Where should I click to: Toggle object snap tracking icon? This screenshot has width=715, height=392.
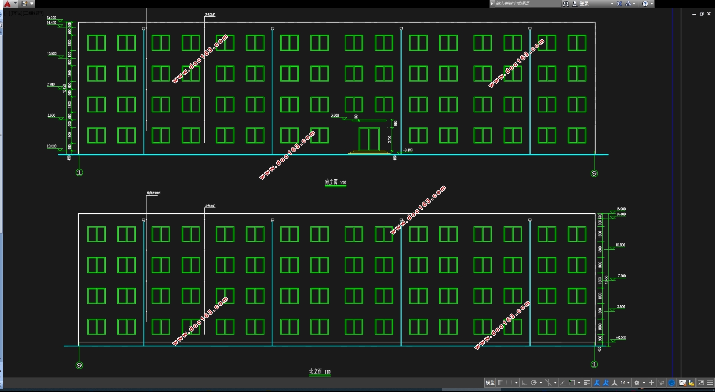(563, 383)
